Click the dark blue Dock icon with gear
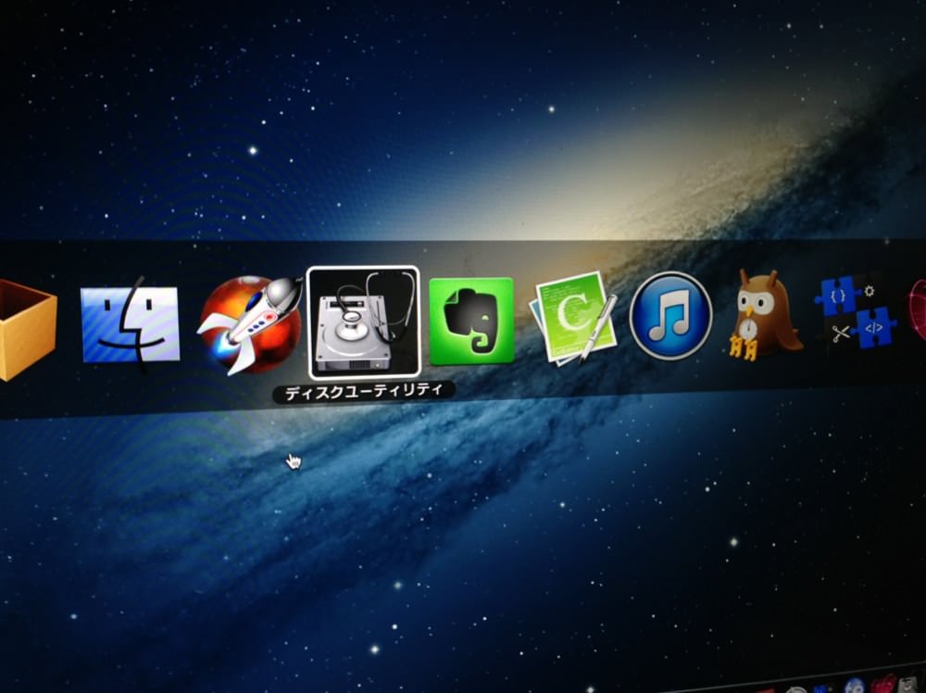 (822, 689)
